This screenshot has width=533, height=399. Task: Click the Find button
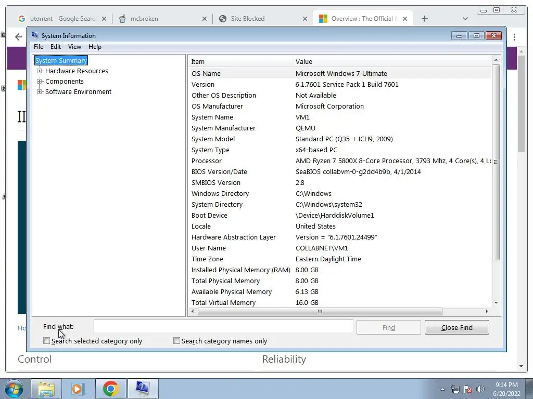click(388, 327)
